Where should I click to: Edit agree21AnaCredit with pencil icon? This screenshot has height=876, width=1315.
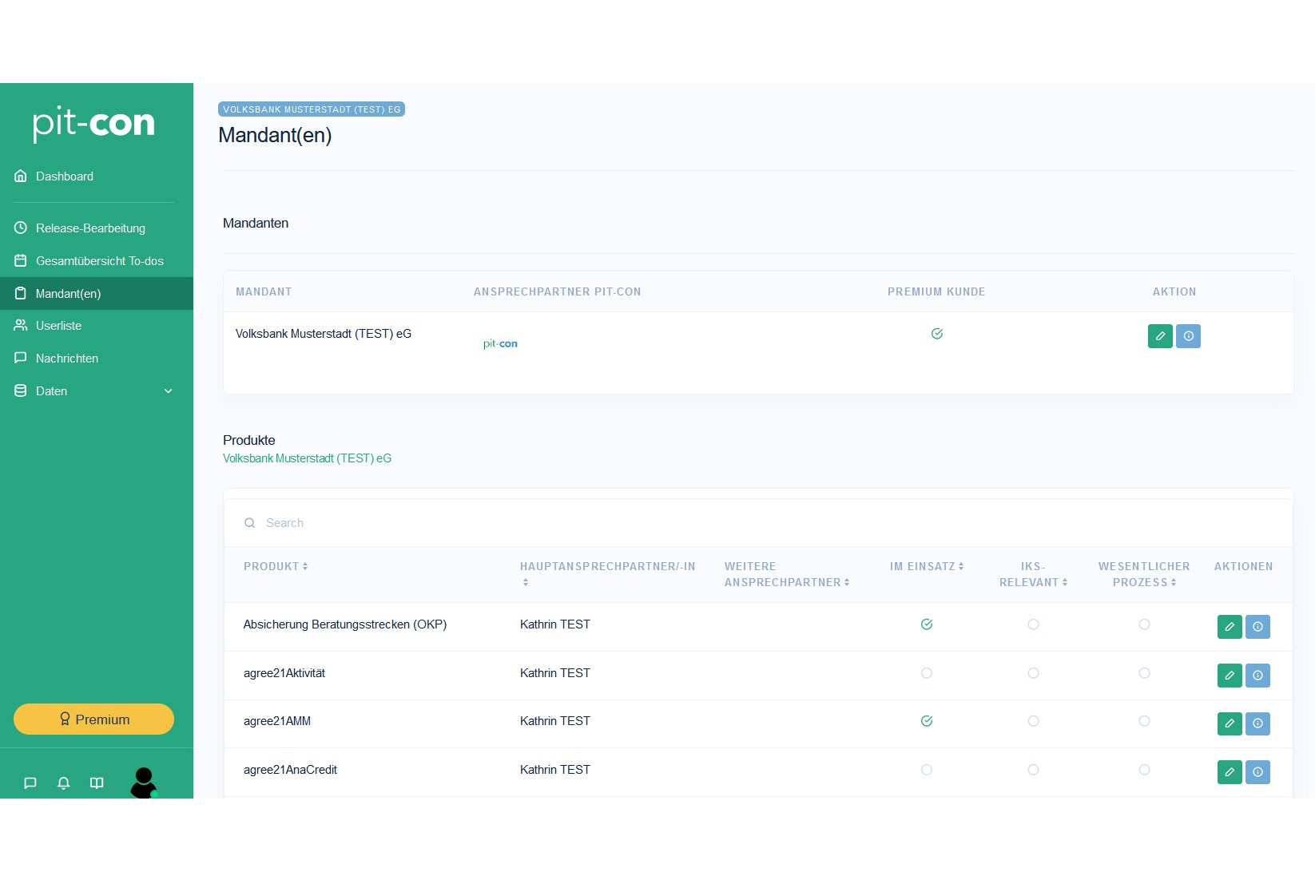[1230, 772]
